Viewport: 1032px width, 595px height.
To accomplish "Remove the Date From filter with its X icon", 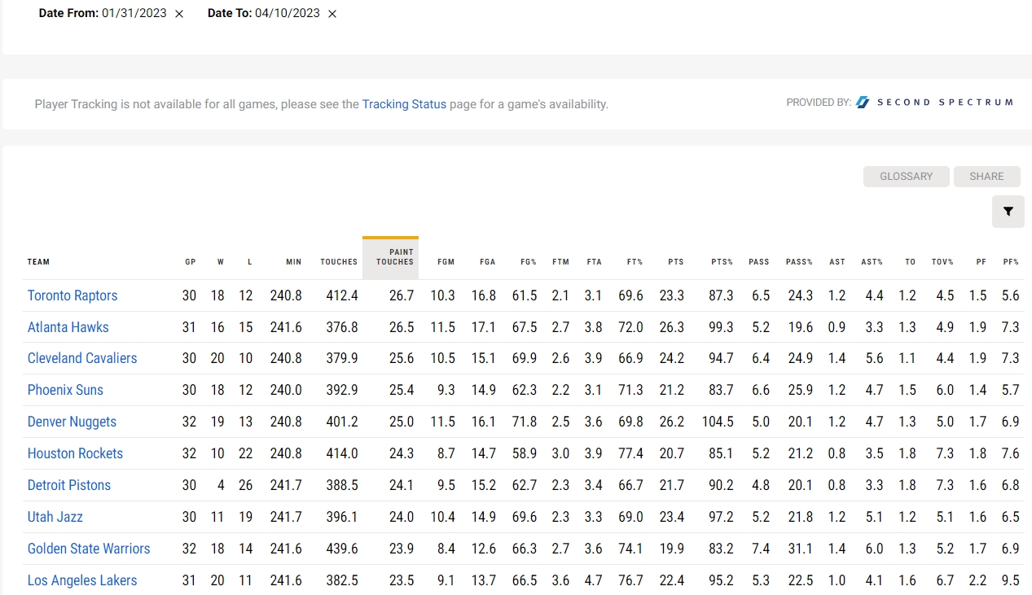I will [x=179, y=14].
